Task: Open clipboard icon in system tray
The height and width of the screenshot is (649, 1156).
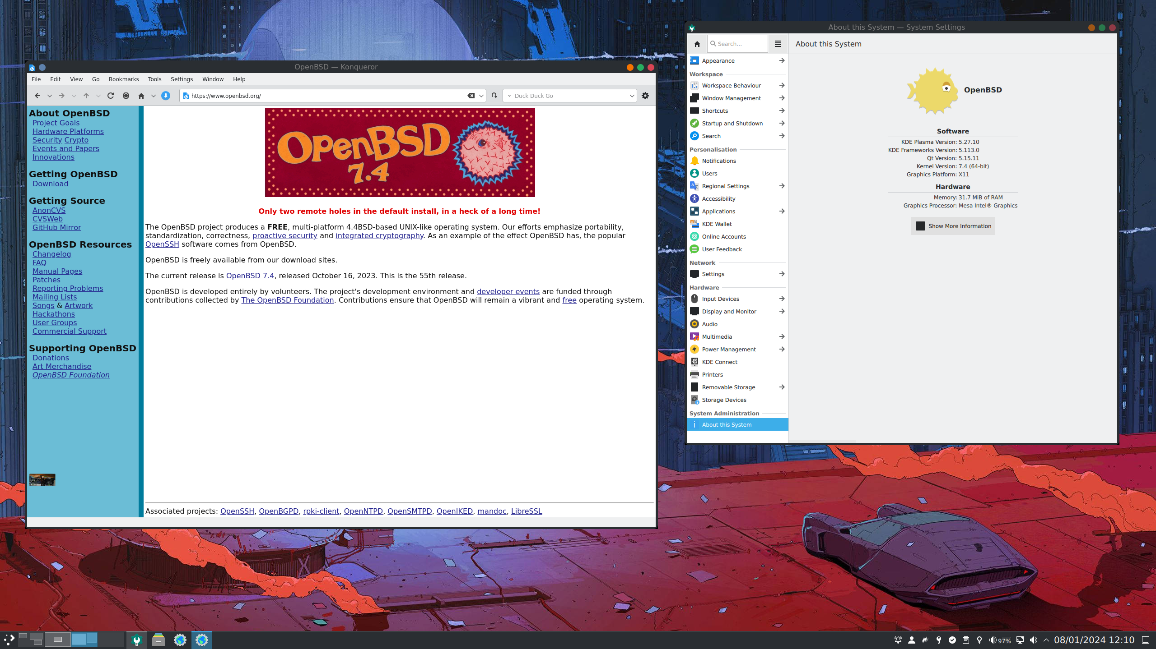Action: (x=966, y=640)
